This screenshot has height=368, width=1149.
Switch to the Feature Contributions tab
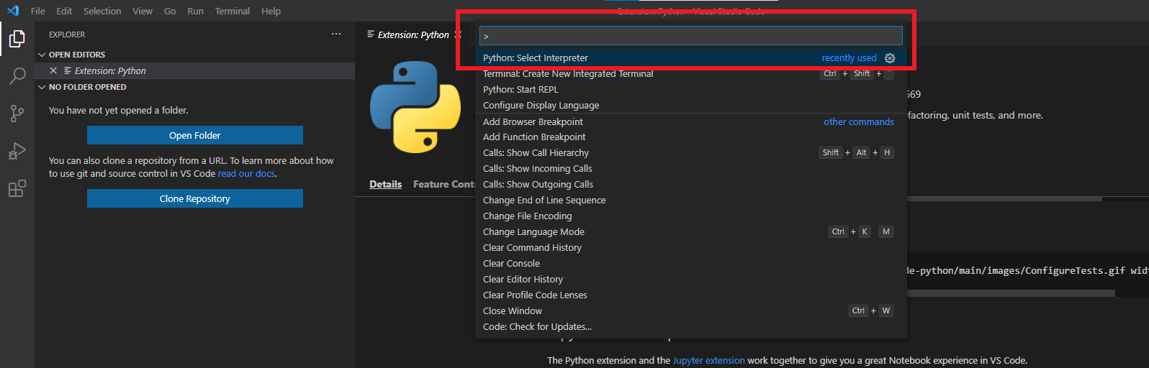[444, 184]
